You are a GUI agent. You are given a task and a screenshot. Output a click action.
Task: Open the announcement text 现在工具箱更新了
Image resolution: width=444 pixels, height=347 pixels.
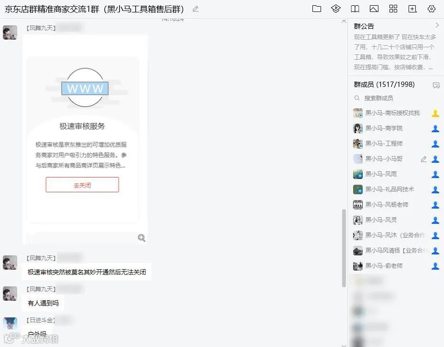point(394,52)
